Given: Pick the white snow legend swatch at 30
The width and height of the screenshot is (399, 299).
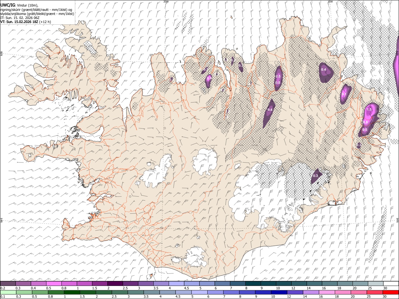Looking at the screenshot, I should 391,284.
